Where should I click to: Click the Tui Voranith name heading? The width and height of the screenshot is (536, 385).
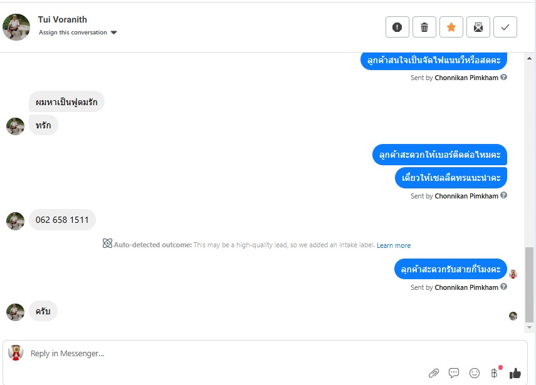point(62,19)
